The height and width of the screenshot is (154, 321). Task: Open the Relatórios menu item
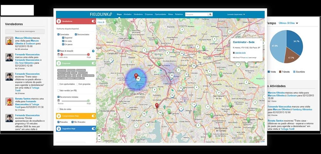tap(179, 14)
